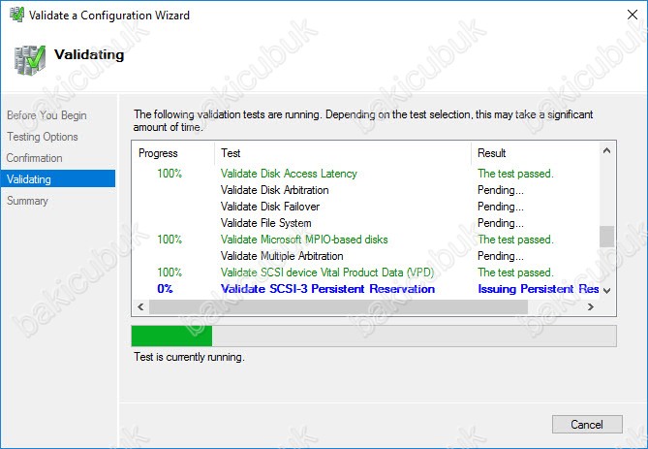
Task: Select the Validate Disk Access Latency row
Action: coord(289,174)
